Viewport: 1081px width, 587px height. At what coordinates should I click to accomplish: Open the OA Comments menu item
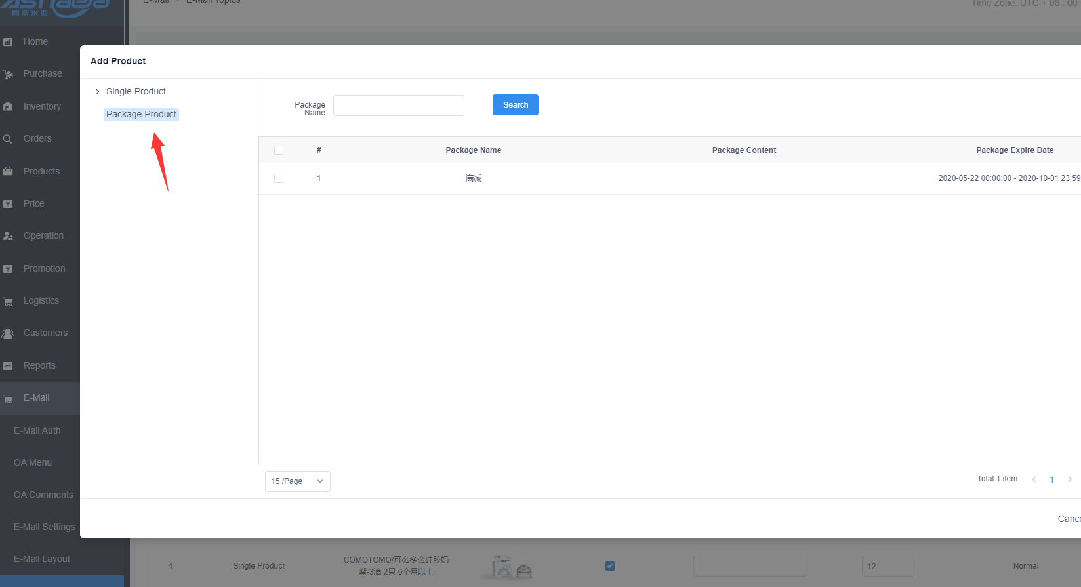coord(43,495)
